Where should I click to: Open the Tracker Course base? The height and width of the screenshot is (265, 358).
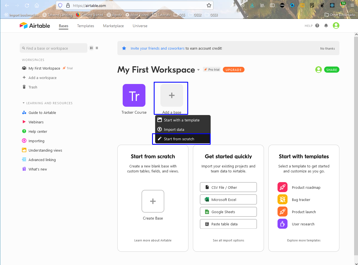134,95
